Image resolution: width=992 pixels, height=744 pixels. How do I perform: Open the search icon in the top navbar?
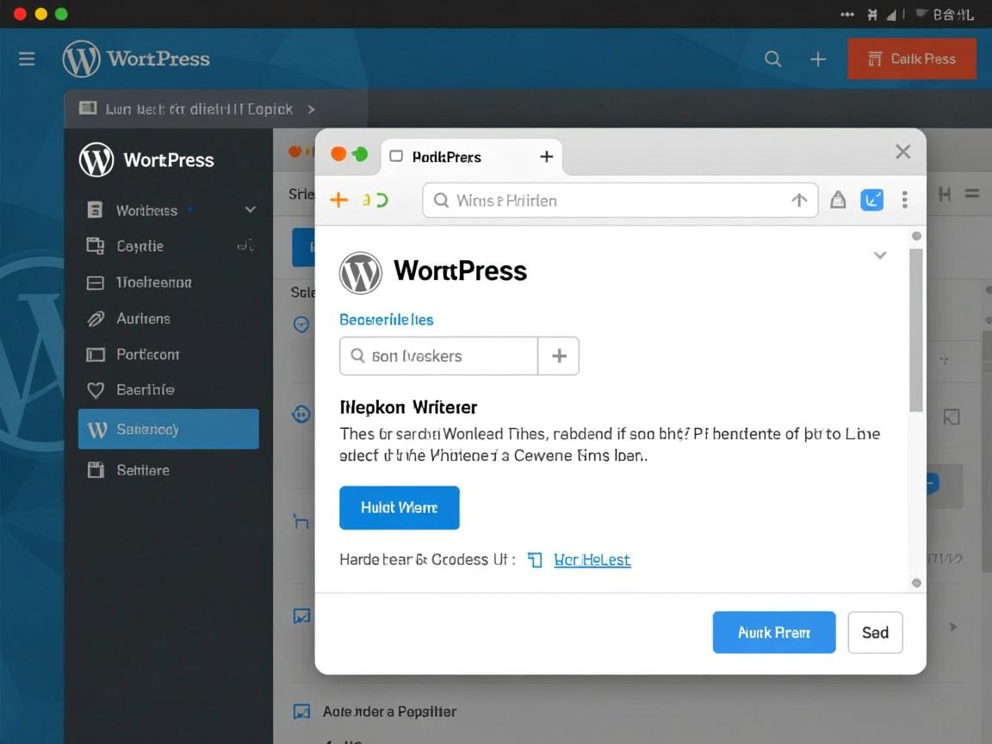point(772,59)
